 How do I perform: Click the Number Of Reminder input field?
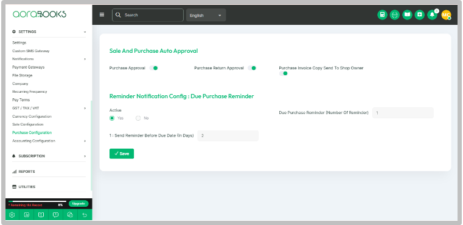[403, 113]
